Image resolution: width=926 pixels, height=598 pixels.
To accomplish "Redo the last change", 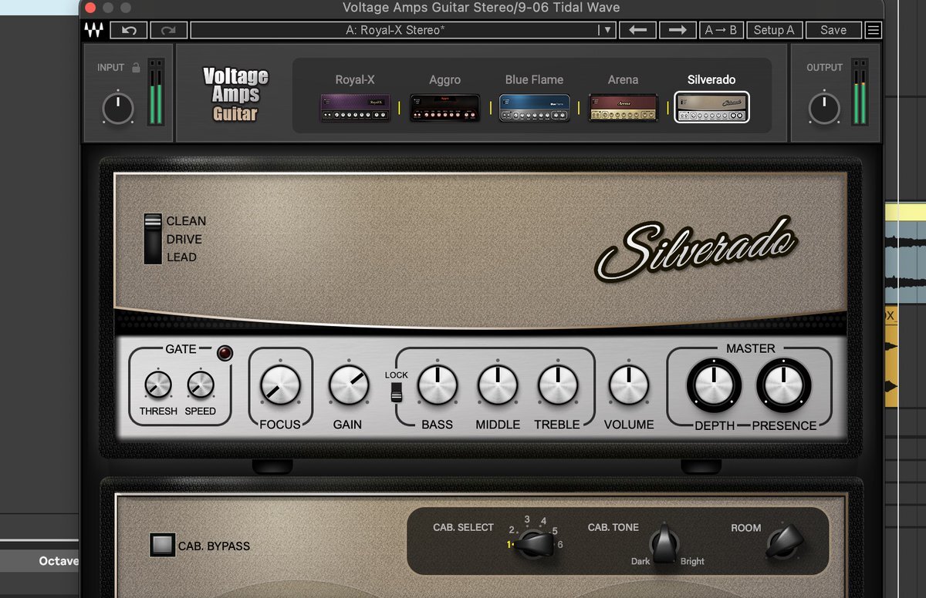I will (168, 30).
